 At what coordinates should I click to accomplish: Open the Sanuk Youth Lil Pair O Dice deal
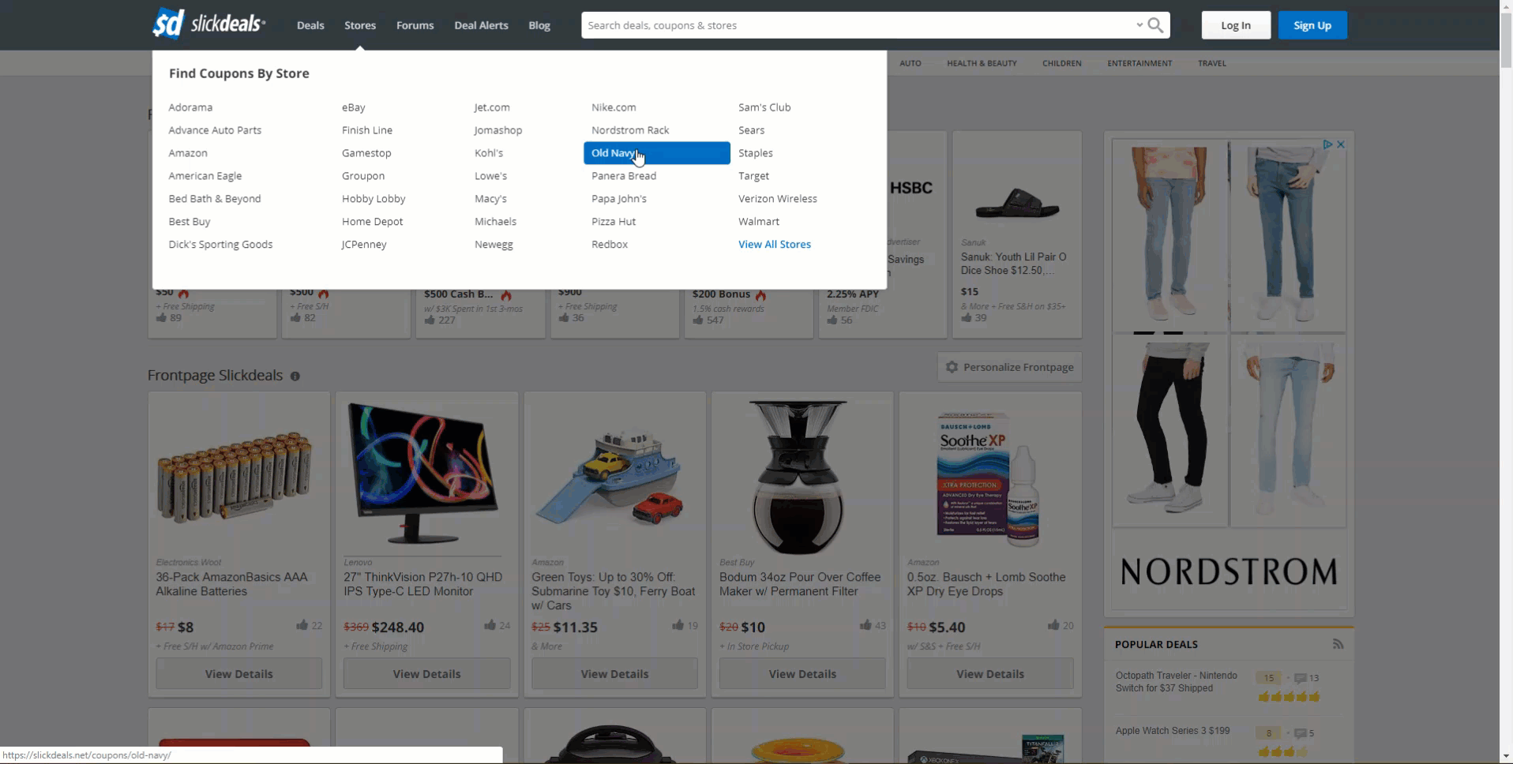1015,264
